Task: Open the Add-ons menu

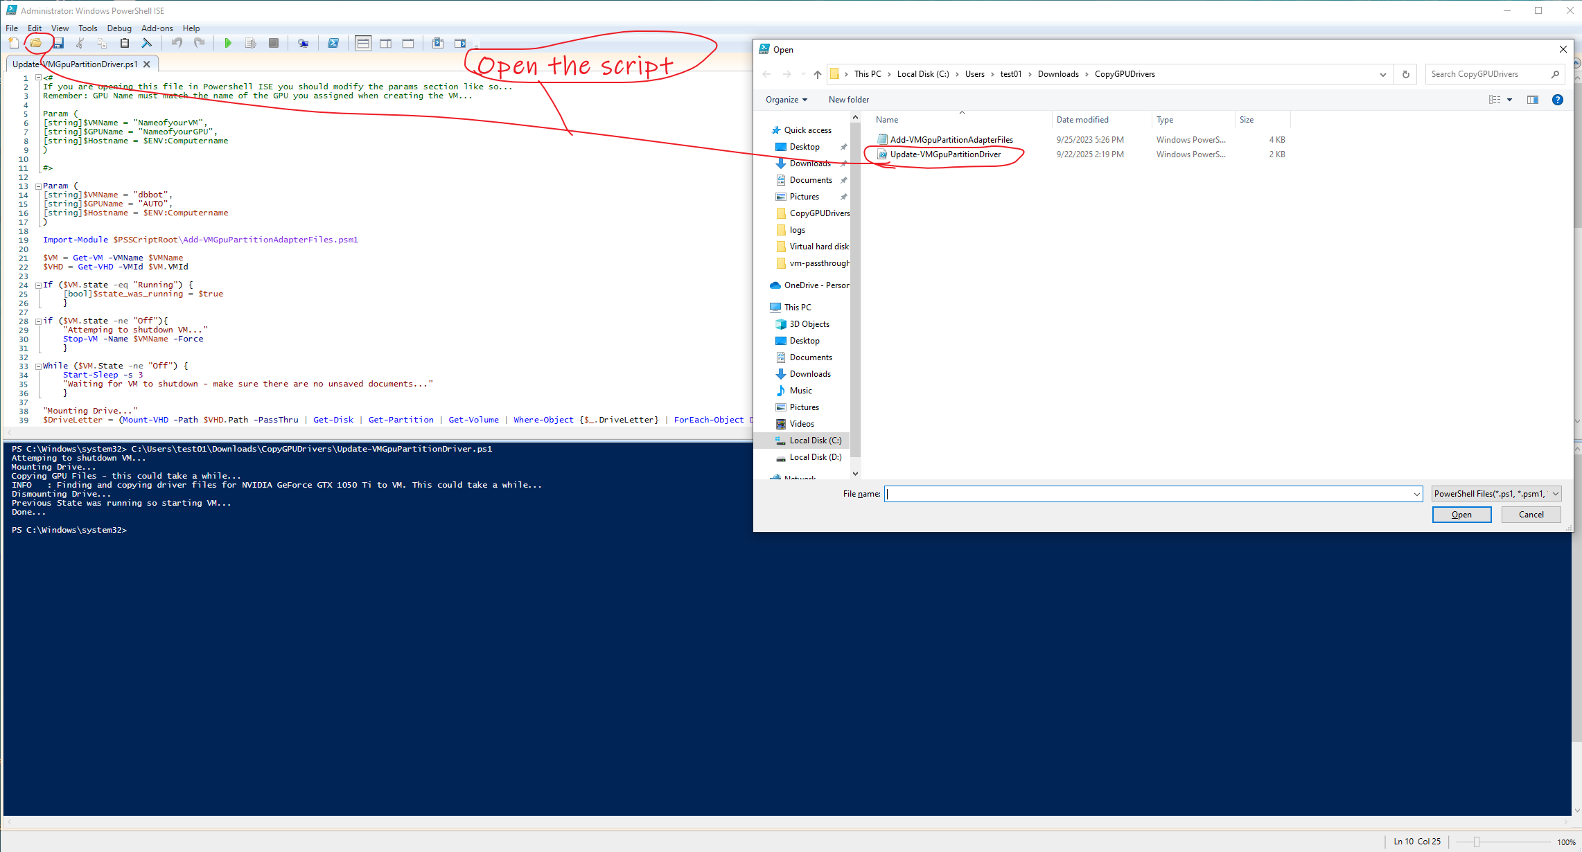Action: (x=157, y=28)
